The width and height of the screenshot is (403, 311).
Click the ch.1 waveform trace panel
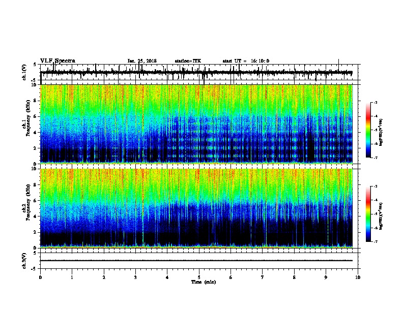[200, 72]
